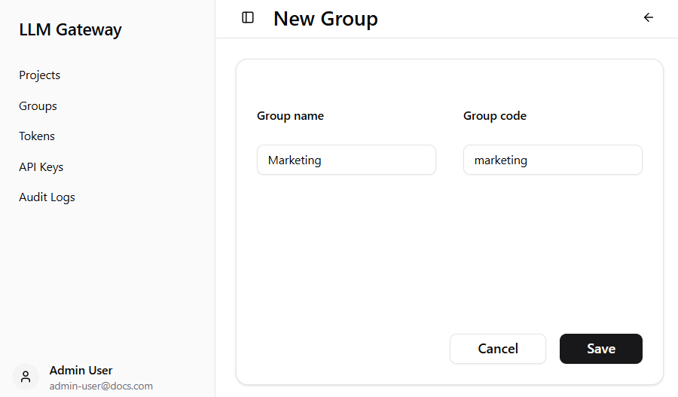Image resolution: width=678 pixels, height=397 pixels.
Task: Open Audit Logs section
Action: 47,197
